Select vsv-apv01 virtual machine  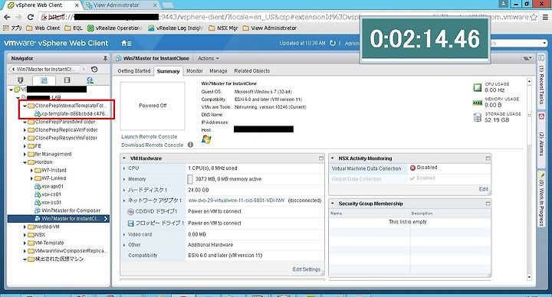[x=49, y=186]
